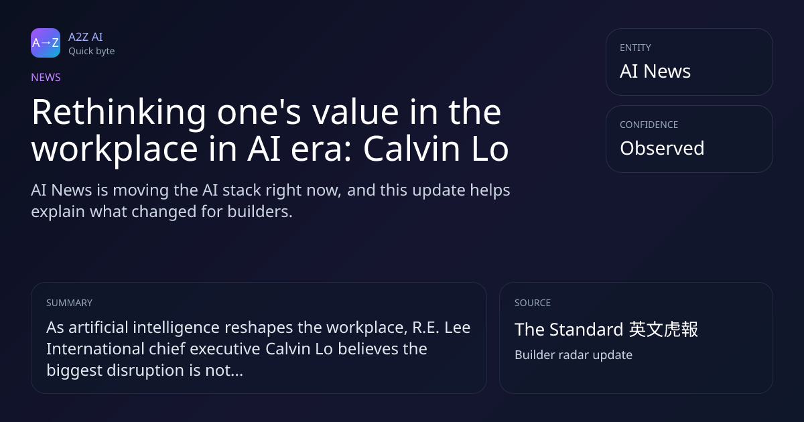Click the A→Z gradient logo icon
Image resolution: width=804 pixels, height=422 pixels.
coord(46,43)
